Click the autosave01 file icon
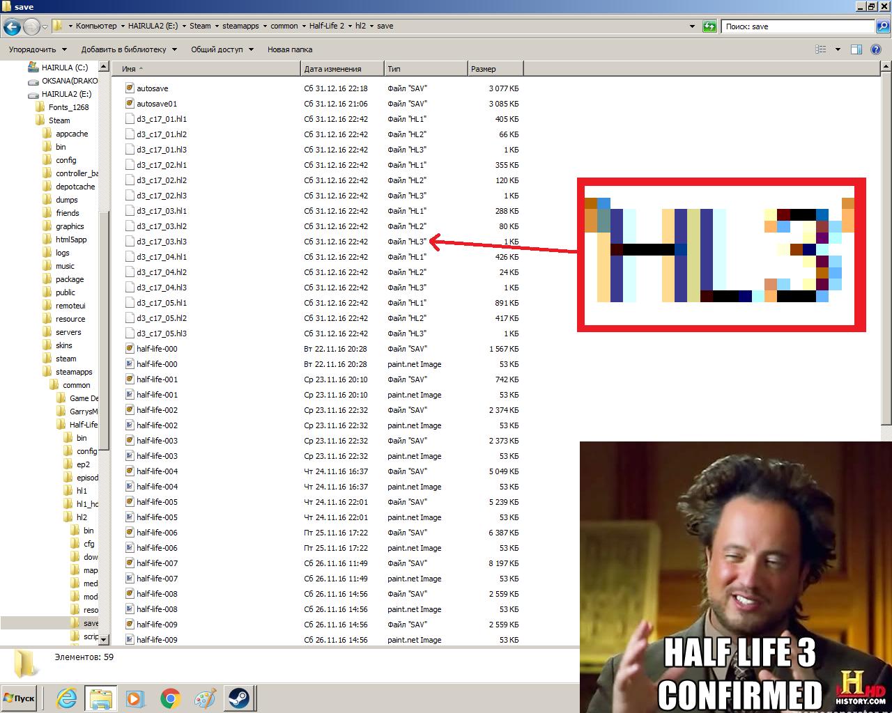Image resolution: width=892 pixels, height=713 pixels. pyautogui.click(x=130, y=103)
